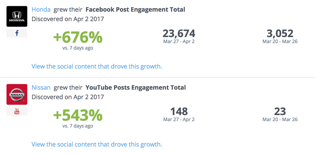315x153 pixels.
Task: Open the Honda brand name link
Action: tap(41, 10)
